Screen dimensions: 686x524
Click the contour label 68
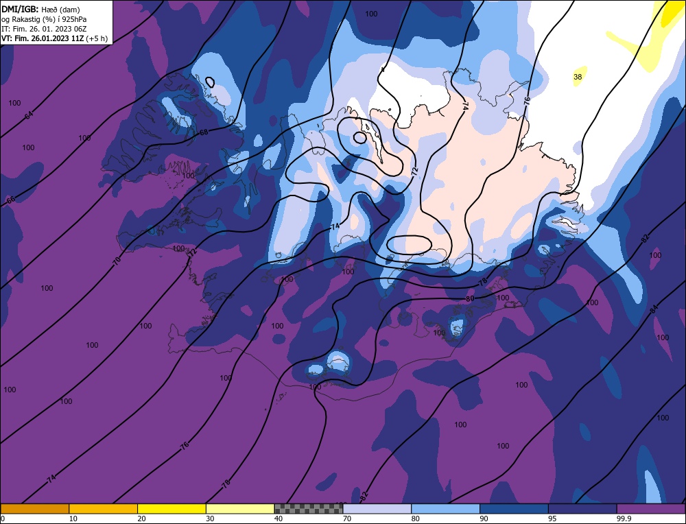pyautogui.click(x=204, y=132)
